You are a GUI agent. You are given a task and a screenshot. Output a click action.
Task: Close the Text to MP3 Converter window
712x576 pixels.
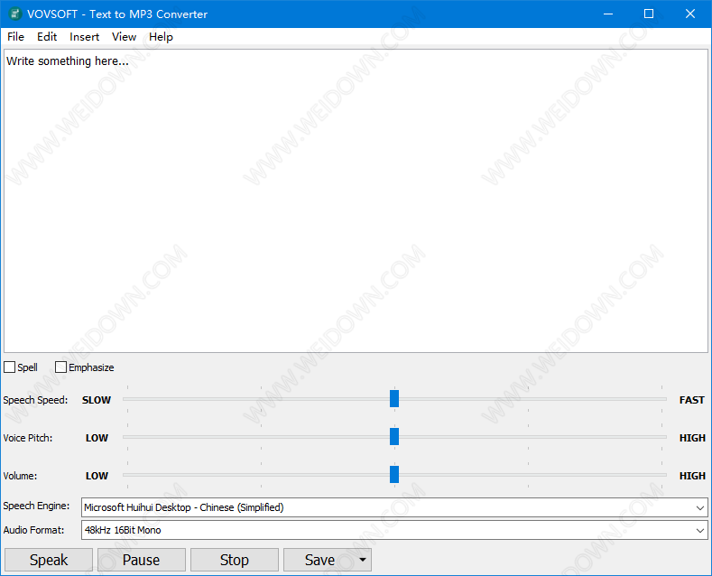point(690,14)
